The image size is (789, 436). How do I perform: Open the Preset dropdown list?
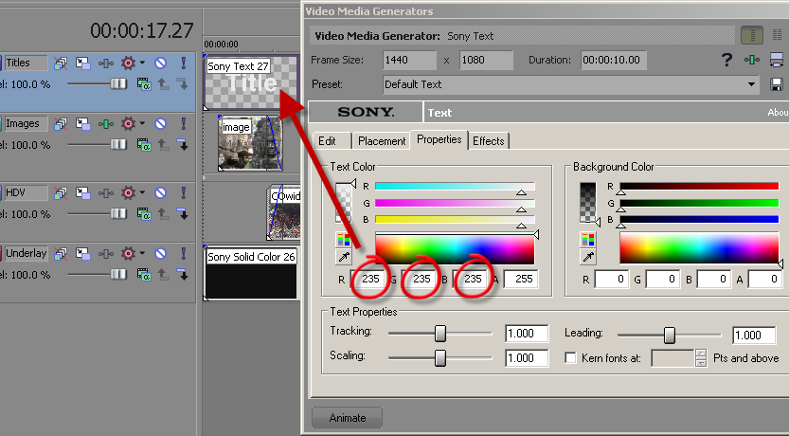[753, 84]
